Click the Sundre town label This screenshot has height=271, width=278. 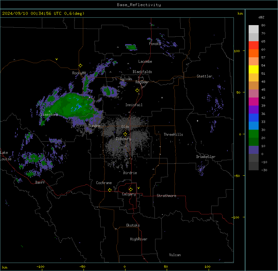94,126
